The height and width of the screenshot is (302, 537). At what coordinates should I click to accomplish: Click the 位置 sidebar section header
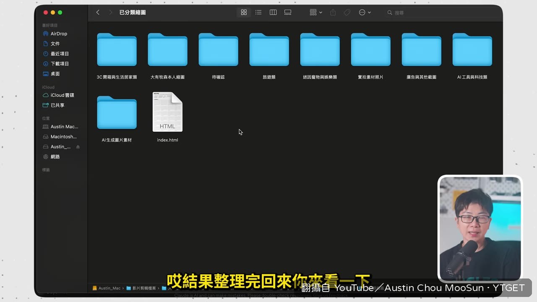click(x=46, y=119)
